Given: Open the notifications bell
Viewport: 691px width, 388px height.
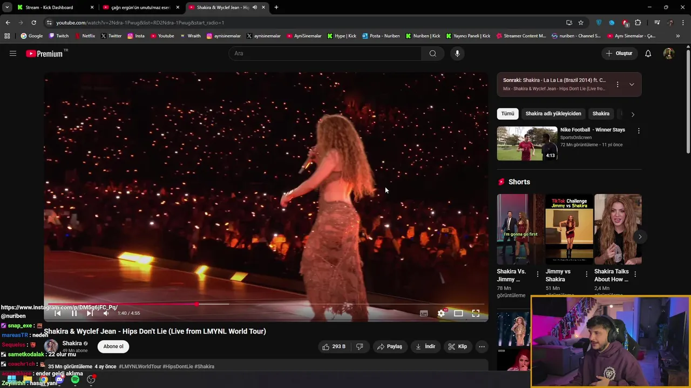Looking at the screenshot, I should coord(648,53).
